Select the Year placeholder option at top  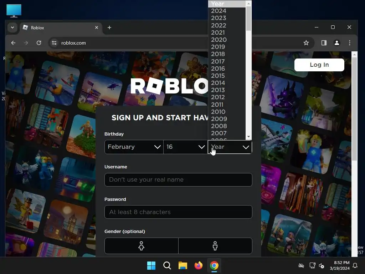pyautogui.click(x=226, y=4)
